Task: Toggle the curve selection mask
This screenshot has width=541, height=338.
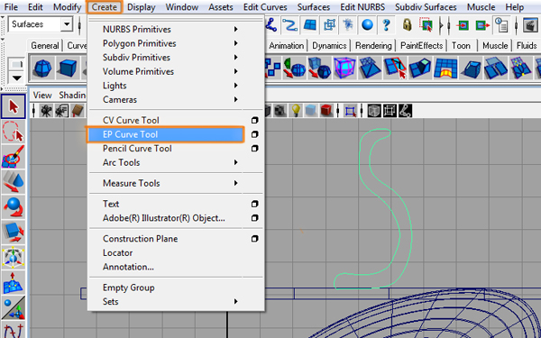Action: pyautogui.click(x=289, y=25)
